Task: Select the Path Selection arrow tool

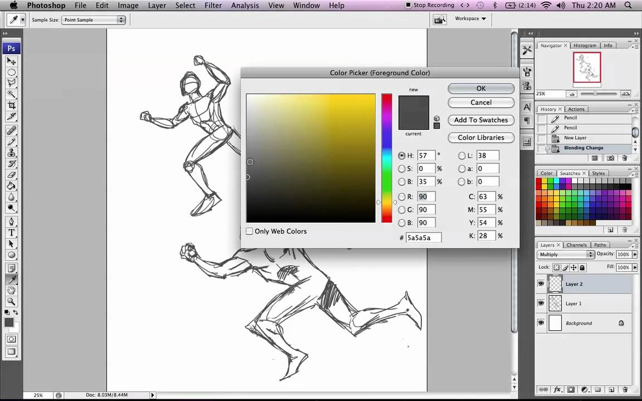Action: 12,244
